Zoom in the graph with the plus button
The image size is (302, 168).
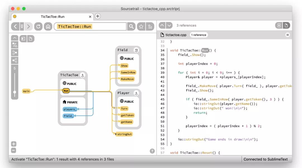(14, 144)
